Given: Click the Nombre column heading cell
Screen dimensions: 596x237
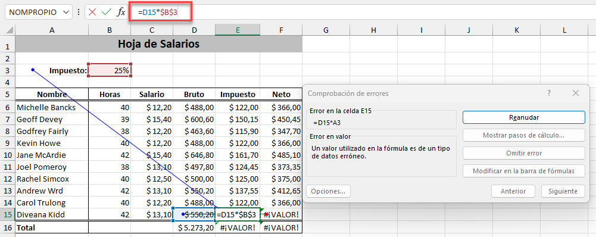Looking at the screenshot, I should click(x=52, y=94).
